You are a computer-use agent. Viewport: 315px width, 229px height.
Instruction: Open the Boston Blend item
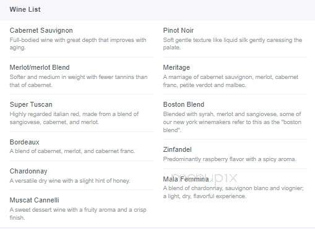tap(184, 104)
